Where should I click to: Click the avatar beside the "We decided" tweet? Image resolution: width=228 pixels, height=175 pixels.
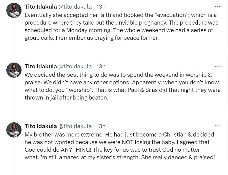pyautogui.click(x=14, y=70)
